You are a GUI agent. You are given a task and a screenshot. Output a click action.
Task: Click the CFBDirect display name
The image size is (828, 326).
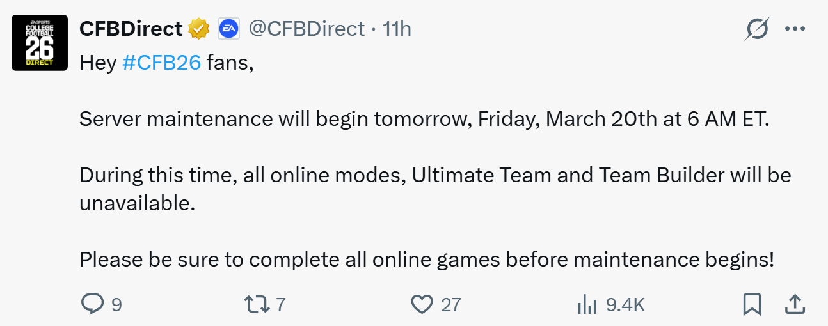[x=131, y=29]
